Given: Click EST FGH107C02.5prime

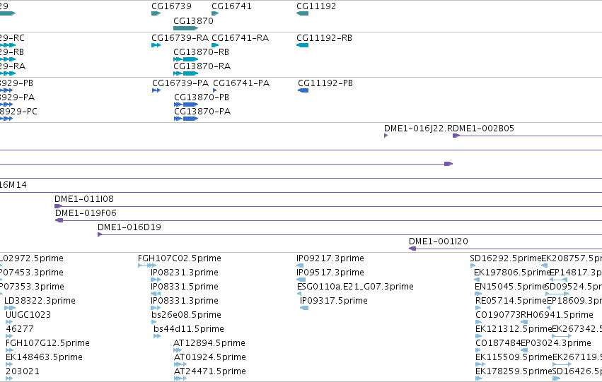Looking at the screenshot, I should [x=180, y=258].
